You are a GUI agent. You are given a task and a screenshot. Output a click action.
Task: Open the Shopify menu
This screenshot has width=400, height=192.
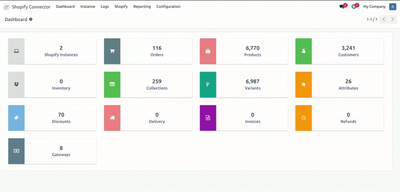pyautogui.click(x=121, y=6)
